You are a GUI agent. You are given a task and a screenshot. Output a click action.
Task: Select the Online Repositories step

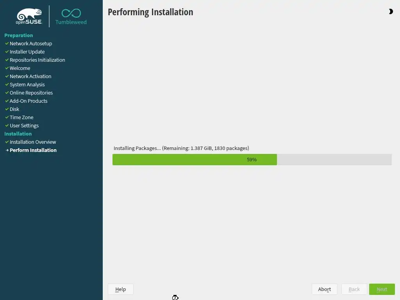[31, 93]
